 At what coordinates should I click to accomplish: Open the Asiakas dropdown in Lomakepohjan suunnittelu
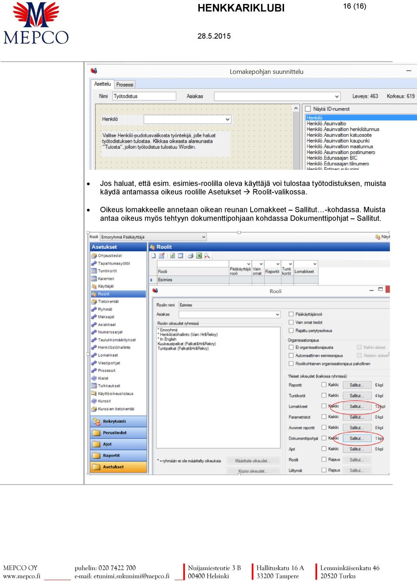(x=337, y=96)
